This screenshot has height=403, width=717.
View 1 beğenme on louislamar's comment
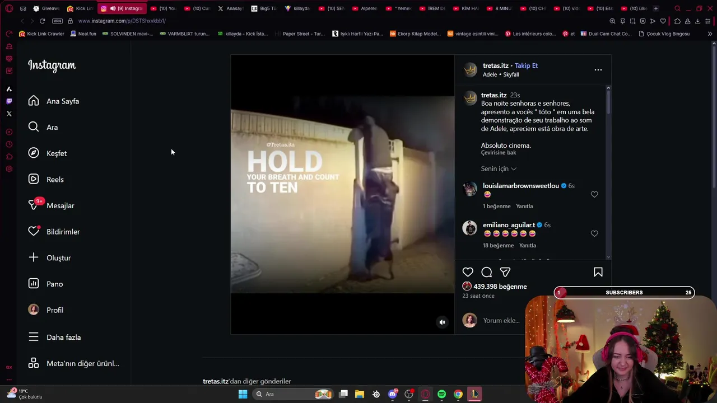pyautogui.click(x=496, y=207)
